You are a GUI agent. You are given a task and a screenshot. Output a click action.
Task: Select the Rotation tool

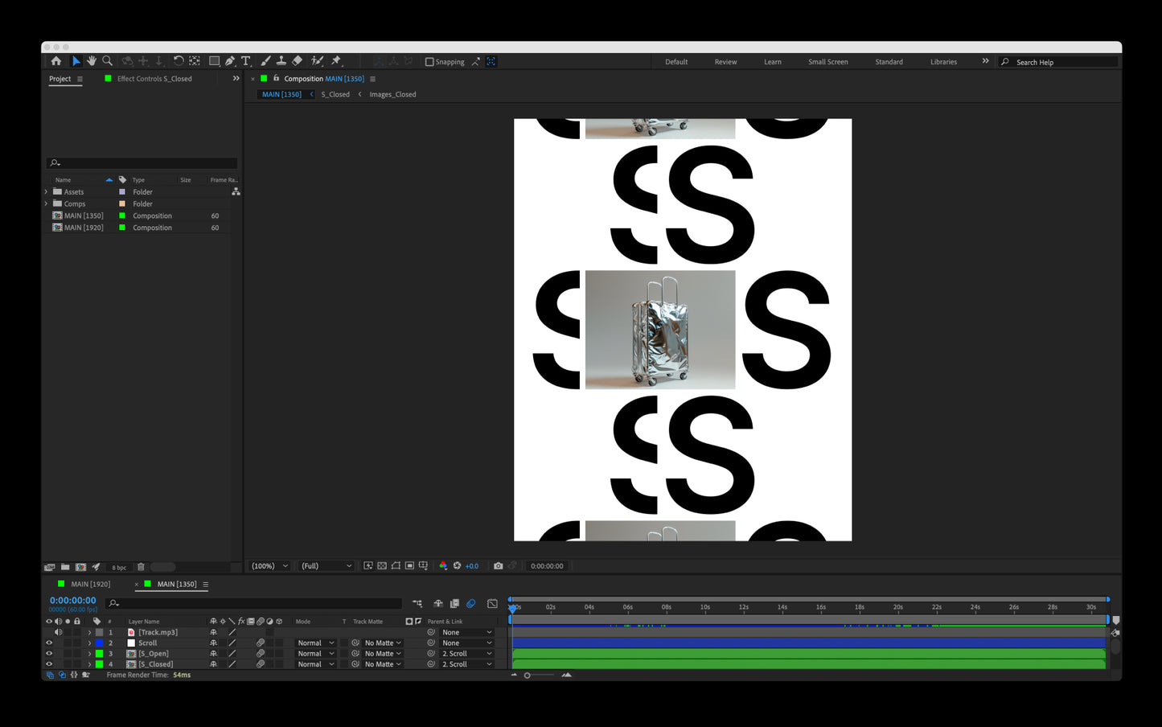click(179, 61)
